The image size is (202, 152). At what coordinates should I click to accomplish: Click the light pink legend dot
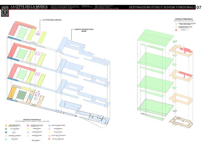click(49, 129)
